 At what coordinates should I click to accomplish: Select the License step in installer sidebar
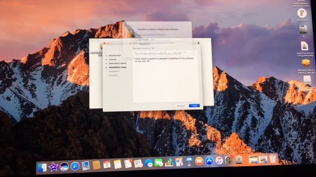(x=112, y=59)
